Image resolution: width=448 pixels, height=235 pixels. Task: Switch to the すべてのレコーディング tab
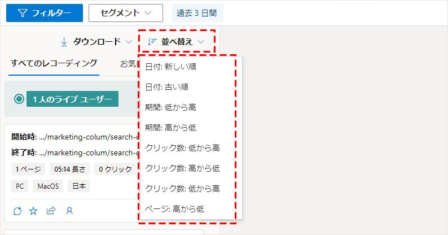(54, 63)
